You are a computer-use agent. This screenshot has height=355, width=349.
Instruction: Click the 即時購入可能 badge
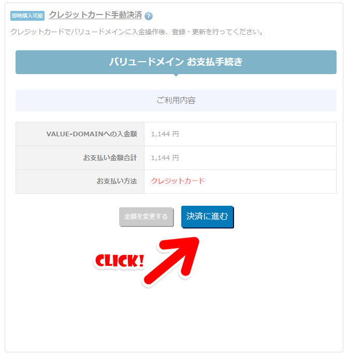coord(27,16)
